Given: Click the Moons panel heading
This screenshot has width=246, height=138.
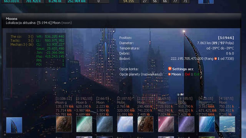Looking at the screenshot, I should (12, 19).
